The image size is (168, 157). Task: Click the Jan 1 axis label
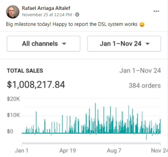[21, 151]
